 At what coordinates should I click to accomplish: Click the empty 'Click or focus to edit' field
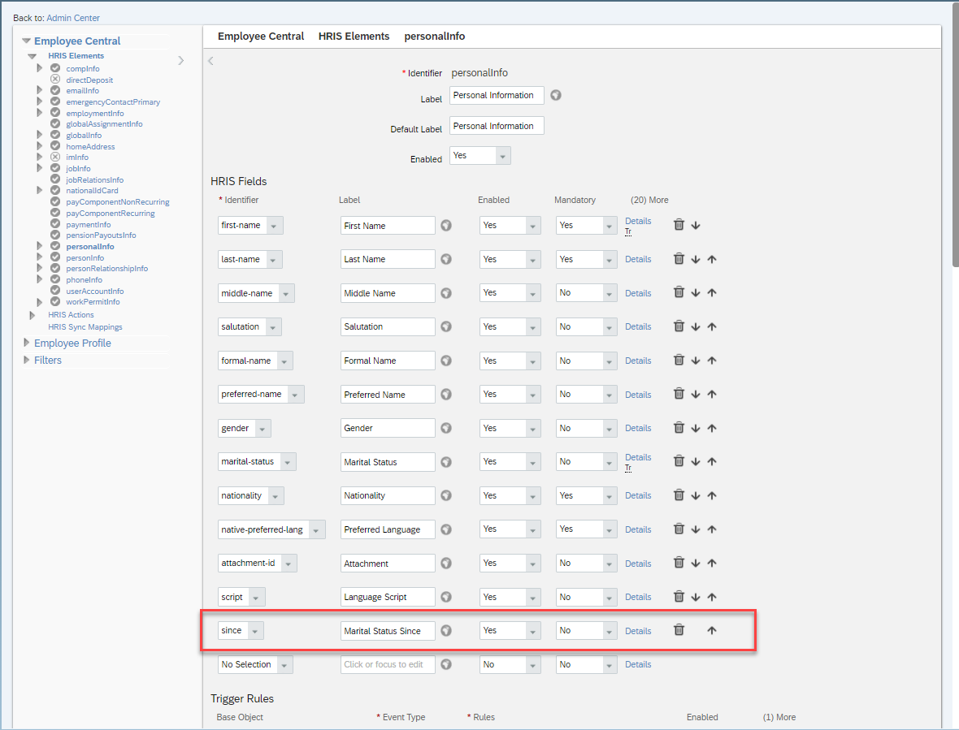388,665
